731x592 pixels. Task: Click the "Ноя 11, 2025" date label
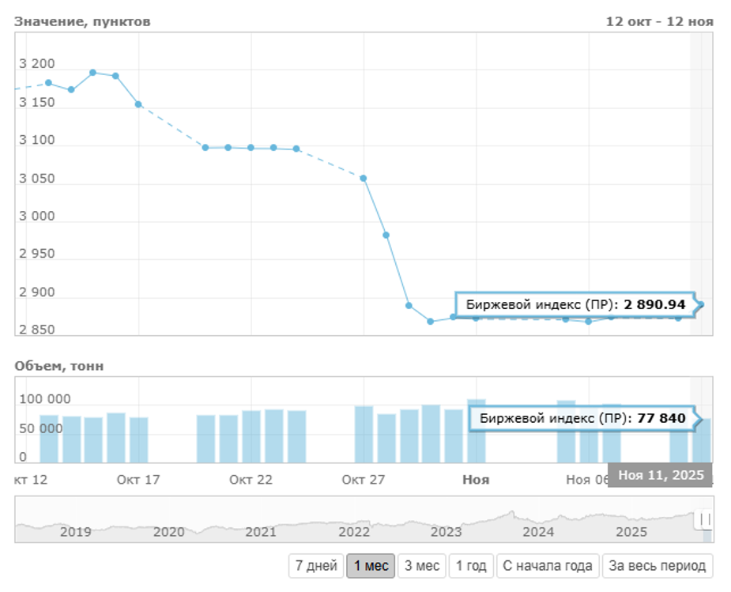(x=660, y=474)
